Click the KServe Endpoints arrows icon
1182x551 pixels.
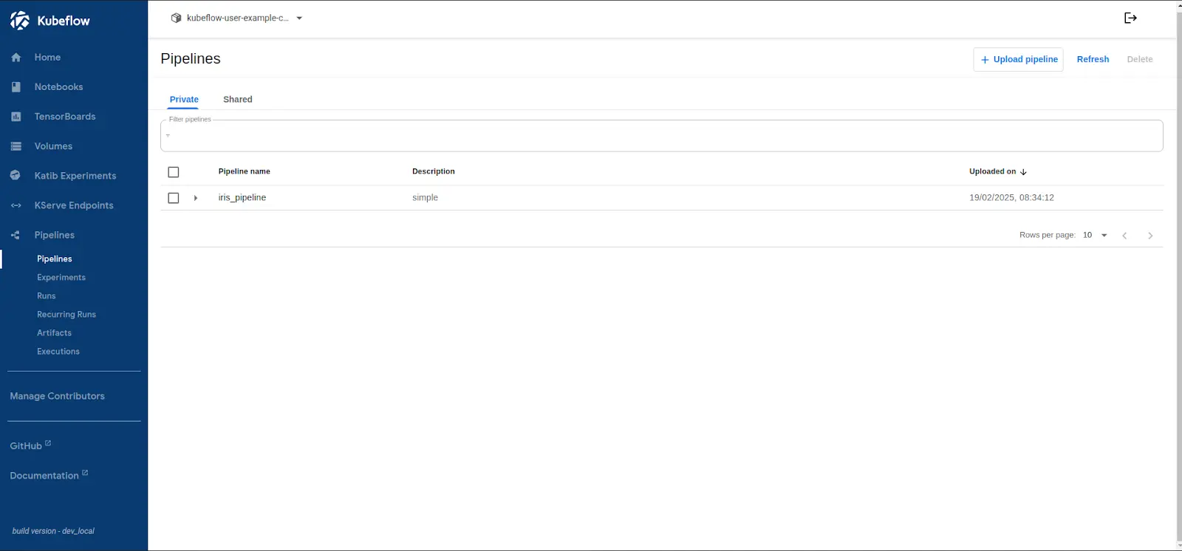pyautogui.click(x=16, y=205)
